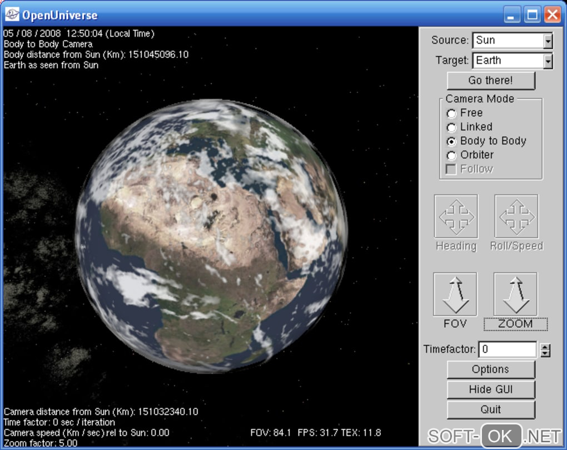This screenshot has height=450, width=567.
Task: Click the Earth globe in the viewport
Action: [211, 236]
